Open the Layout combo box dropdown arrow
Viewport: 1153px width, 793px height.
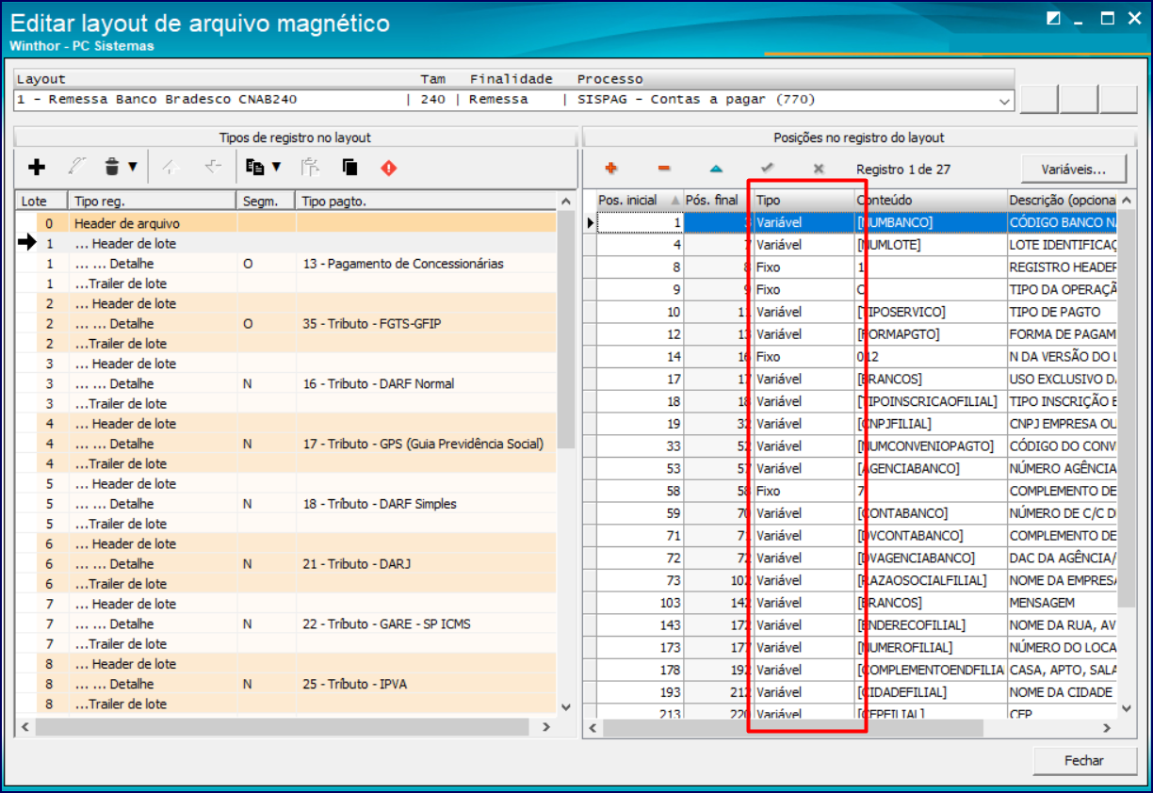tap(1002, 100)
